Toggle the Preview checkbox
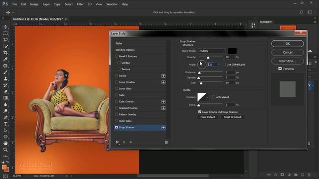This screenshot has height=179, width=319. tap(280, 69)
